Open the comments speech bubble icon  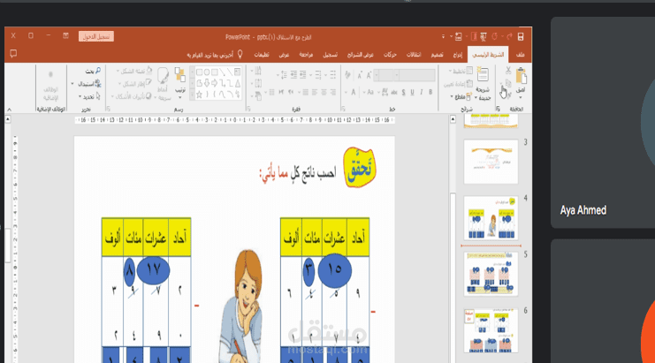point(13,54)
